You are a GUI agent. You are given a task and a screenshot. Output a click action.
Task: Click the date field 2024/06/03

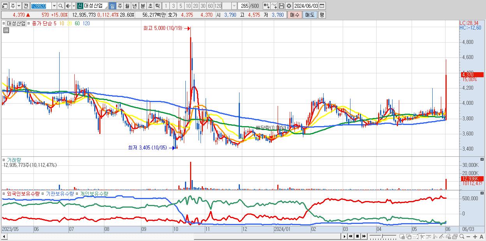tap(306, 6)
